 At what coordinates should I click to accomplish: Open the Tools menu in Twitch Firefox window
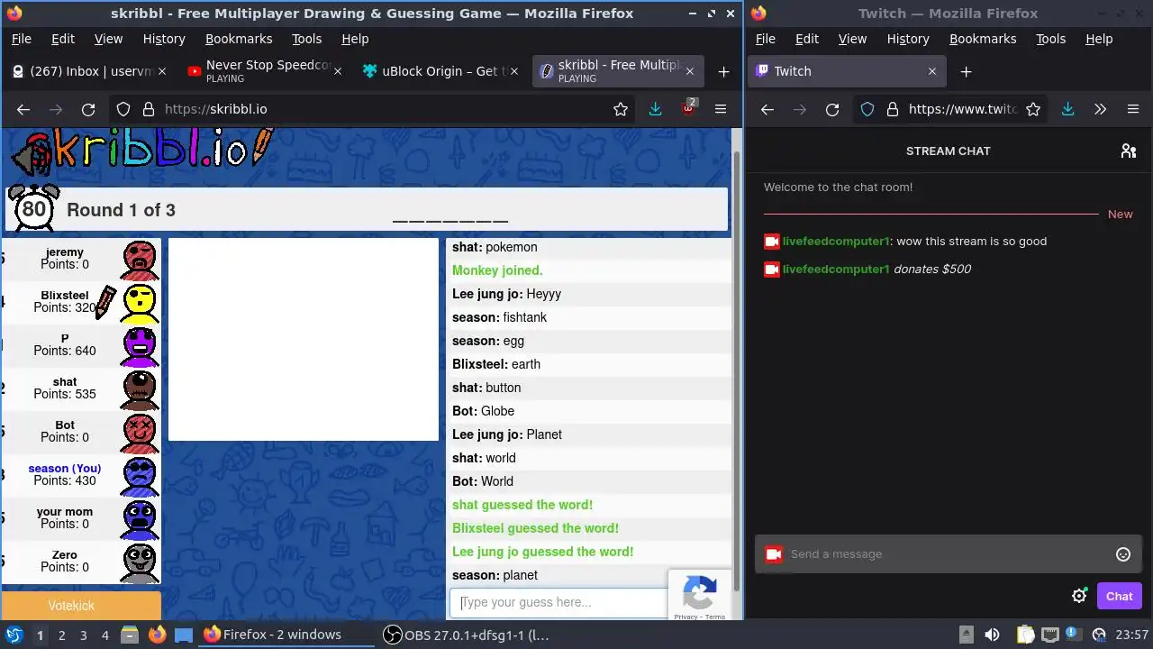pyautogui.click(x=1050, y=39)
